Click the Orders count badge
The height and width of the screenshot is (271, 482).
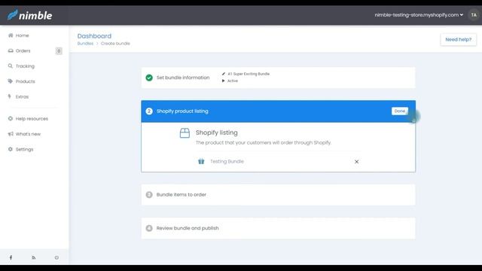(x=59, y=51)
